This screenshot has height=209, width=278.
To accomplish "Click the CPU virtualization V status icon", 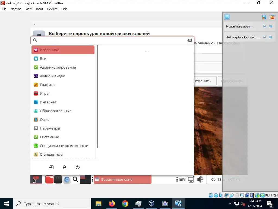I will click(x=252, y=195).
